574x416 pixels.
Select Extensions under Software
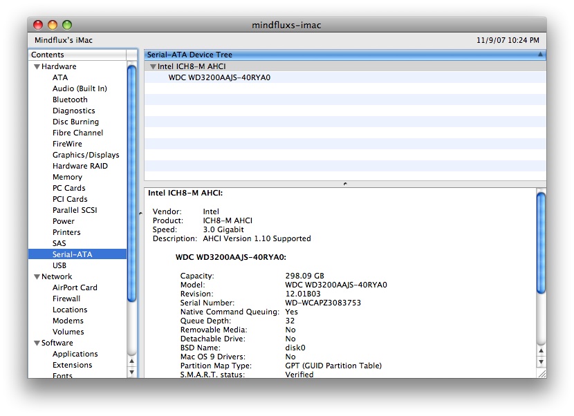click(72, 365)
